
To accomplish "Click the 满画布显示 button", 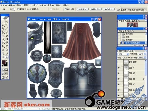I will click(x=96, y=9).
